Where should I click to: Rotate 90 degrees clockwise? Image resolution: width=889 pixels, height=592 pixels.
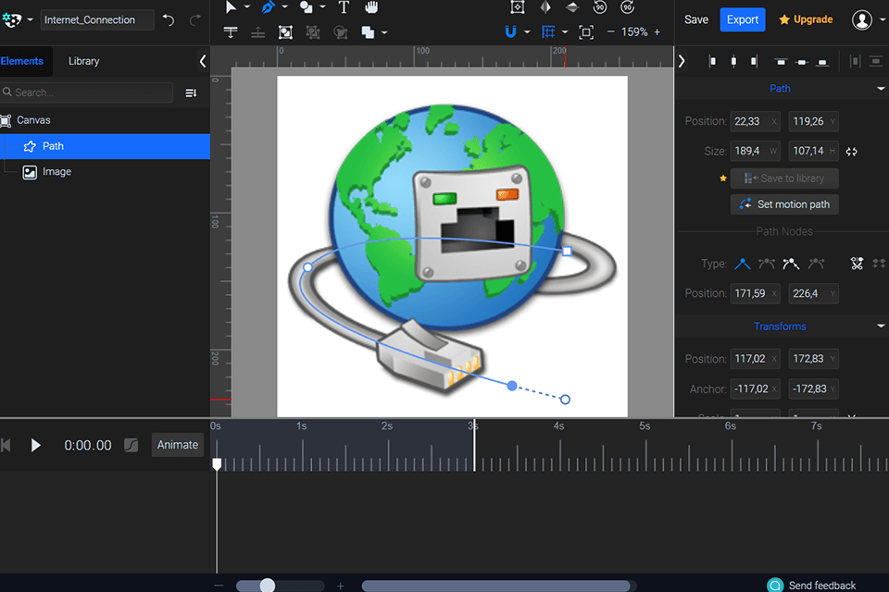pos(627,6)
